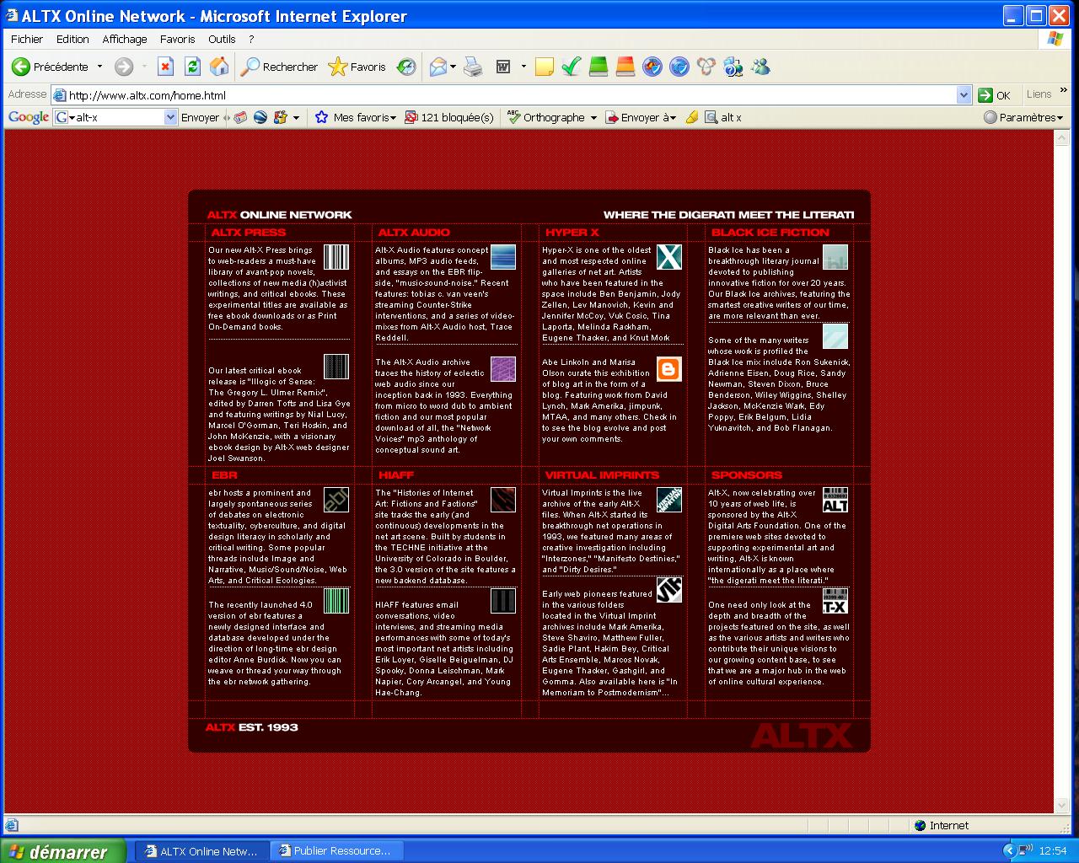Open the Affichage menu
This screenshot has width=1079, height=863.
tap(124, 39)
